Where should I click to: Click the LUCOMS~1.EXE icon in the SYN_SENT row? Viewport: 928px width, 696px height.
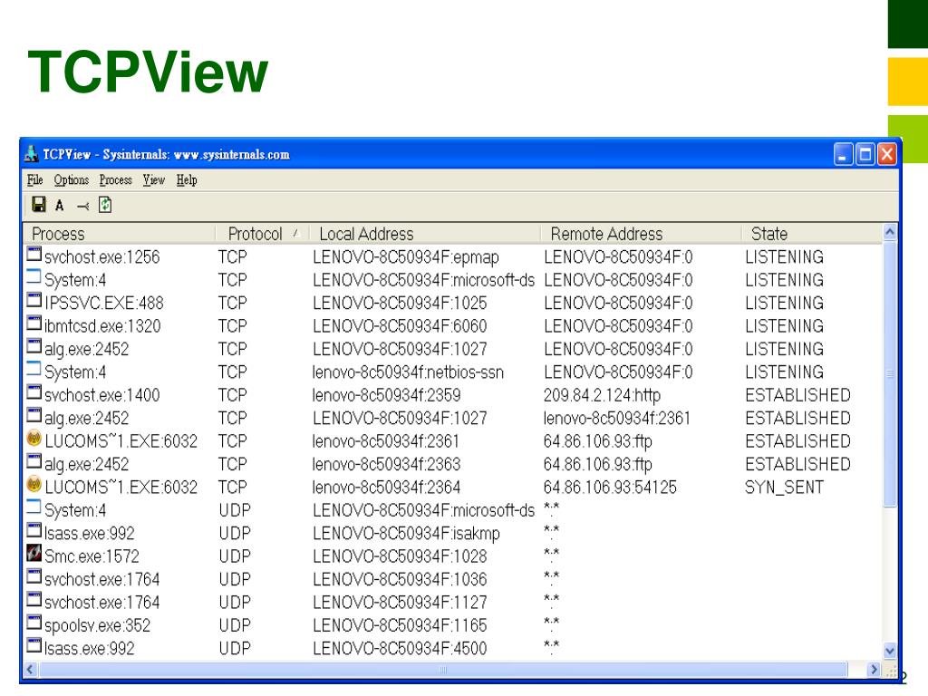[x=34, y=485]
